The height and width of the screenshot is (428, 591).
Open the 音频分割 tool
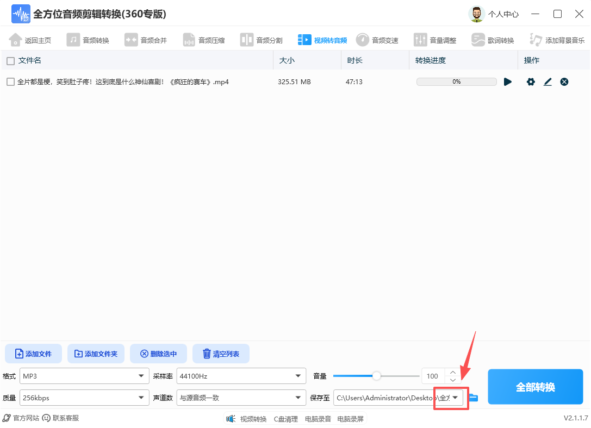click(261, 39)
